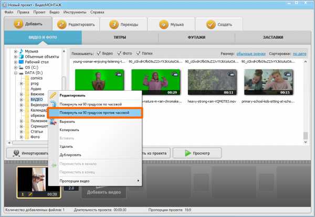Click the rotate clockwise arrow icon
315x217 pixels.
[x=53, y=104]
